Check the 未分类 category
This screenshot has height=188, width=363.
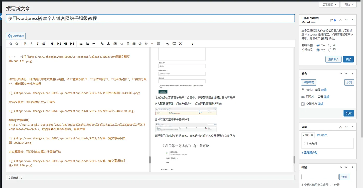306,143
